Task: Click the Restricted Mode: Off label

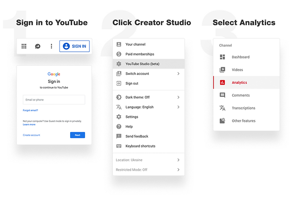Action: [132, 170]
